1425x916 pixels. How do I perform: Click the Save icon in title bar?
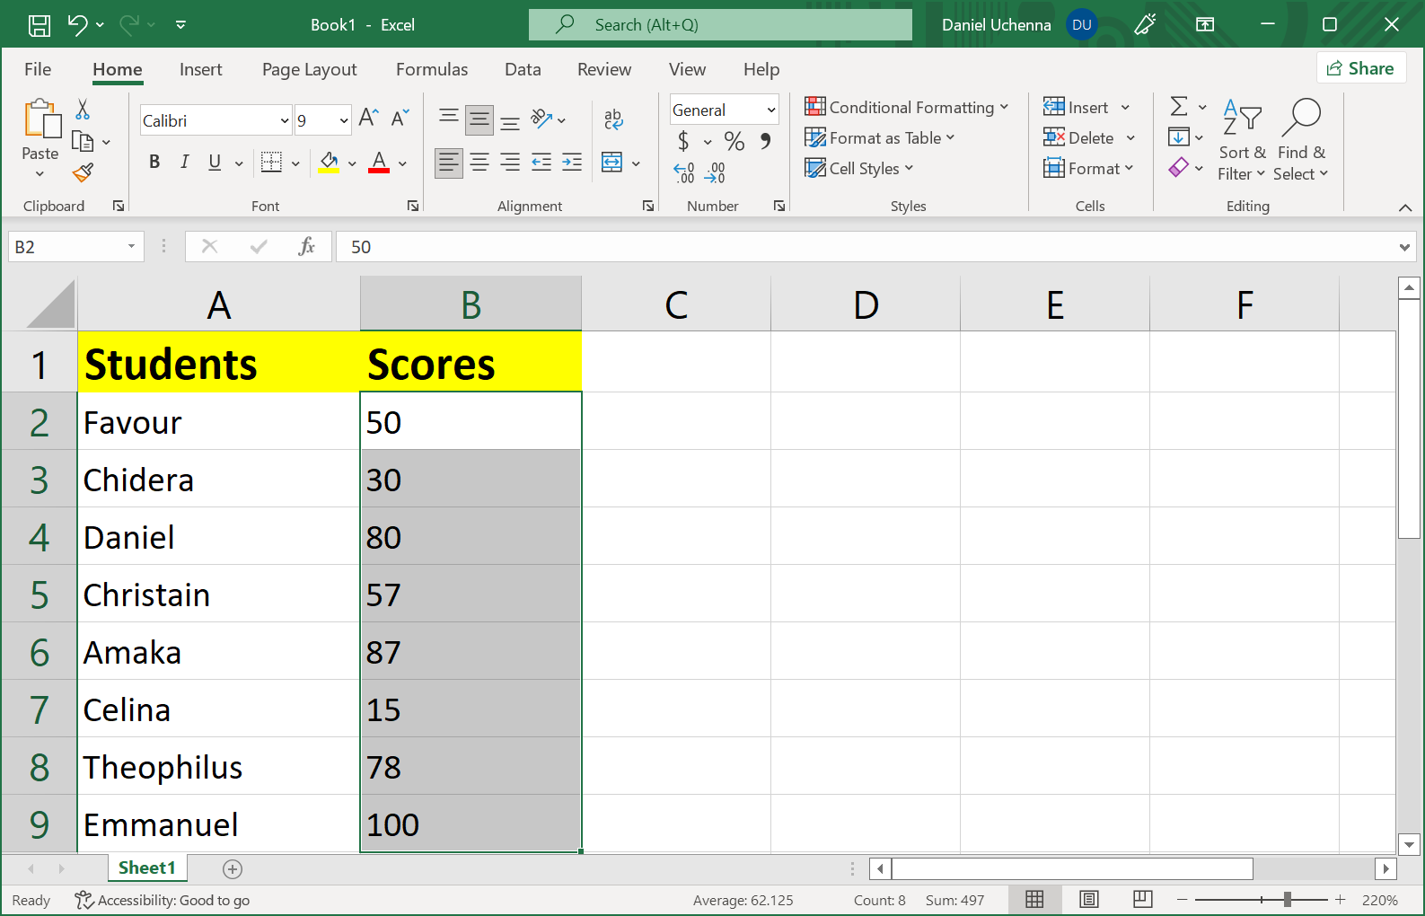[40, 25]
